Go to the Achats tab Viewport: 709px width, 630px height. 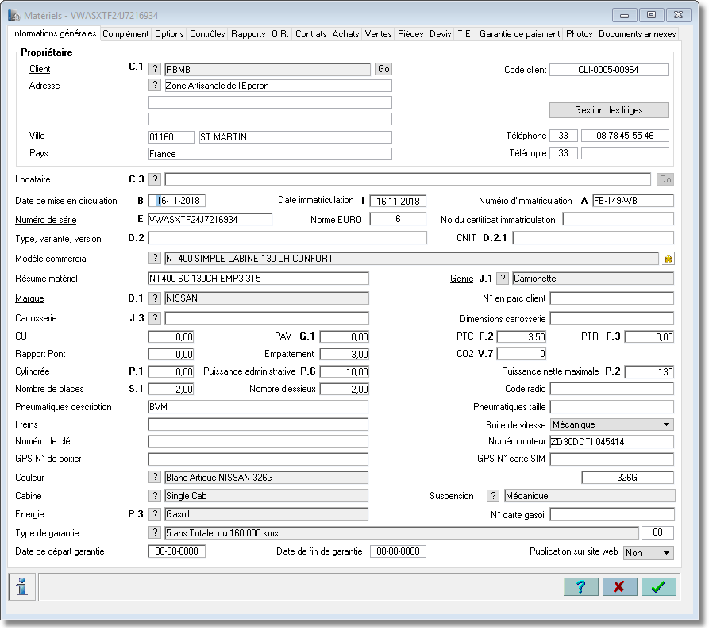[345, 34]
